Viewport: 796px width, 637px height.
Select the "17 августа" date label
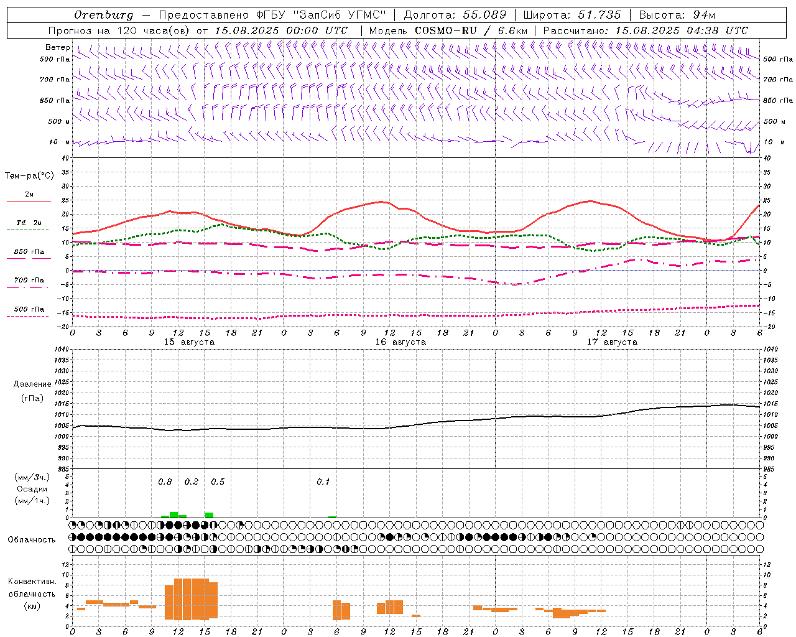click(612, 342)
